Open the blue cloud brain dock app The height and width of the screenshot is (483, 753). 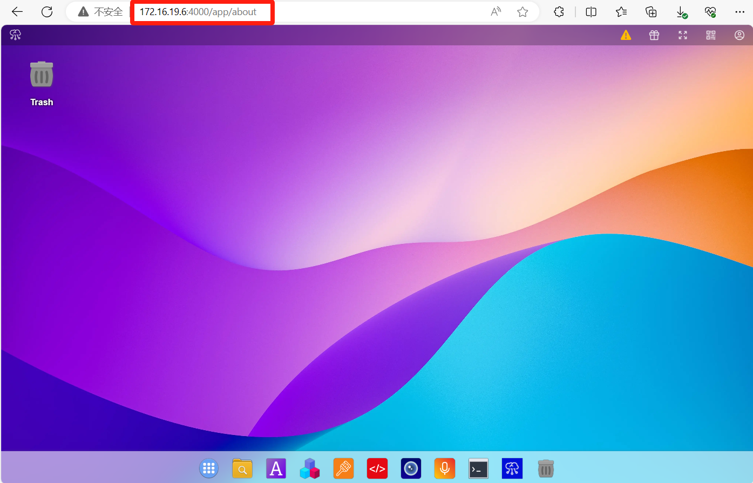pos(512,468)
